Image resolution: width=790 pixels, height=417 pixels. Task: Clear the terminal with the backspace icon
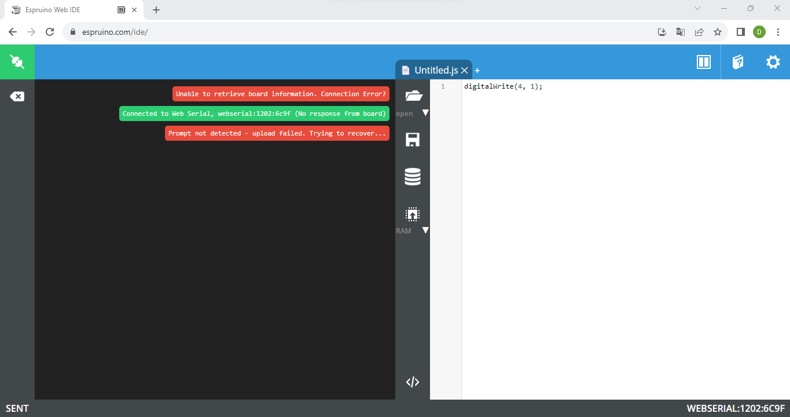click(x=17, y=97)
